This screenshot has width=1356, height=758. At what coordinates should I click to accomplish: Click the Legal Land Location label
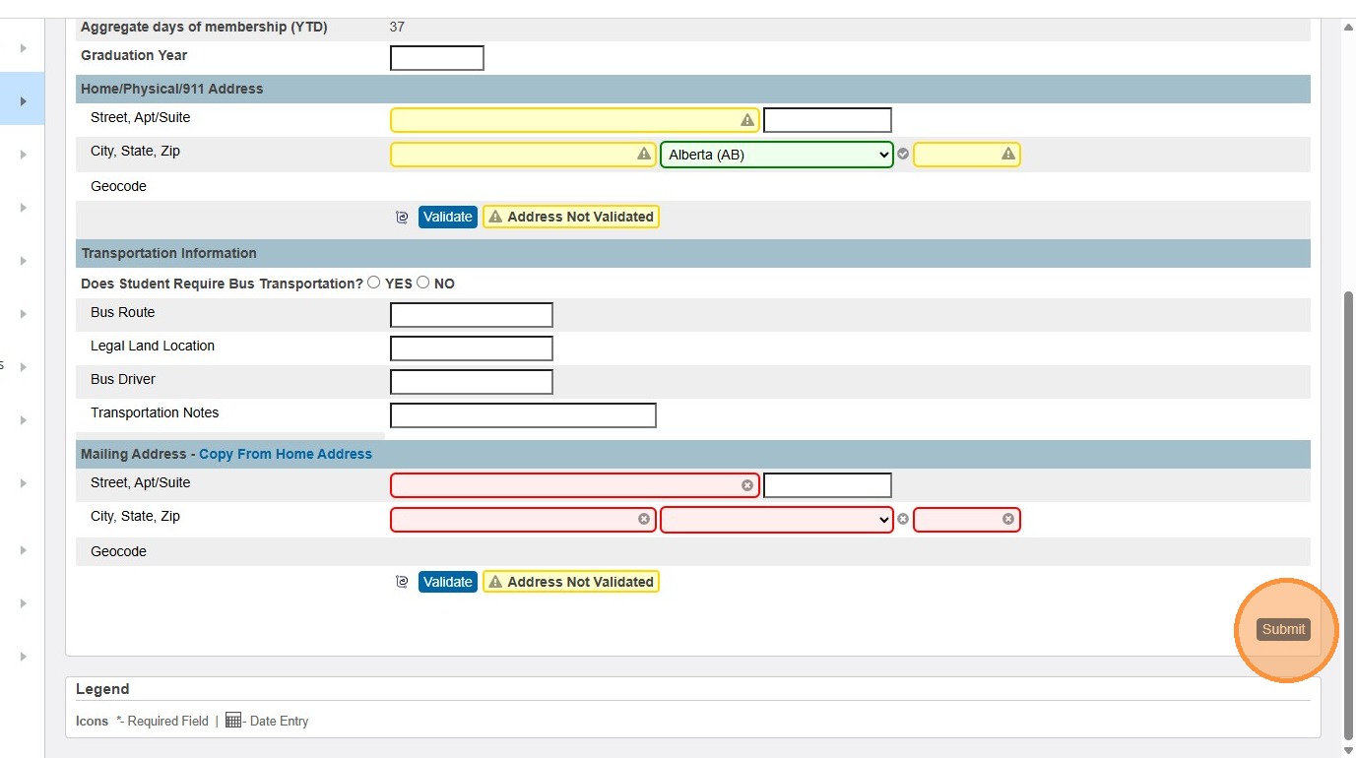(x=153, y=346)
